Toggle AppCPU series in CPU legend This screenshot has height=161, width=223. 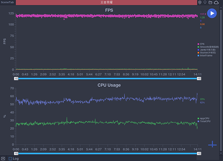(x=204, y=119)
